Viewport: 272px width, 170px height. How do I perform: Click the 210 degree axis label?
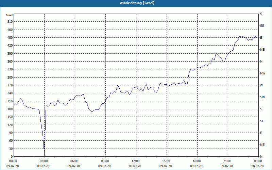click(x=10, y=101)
